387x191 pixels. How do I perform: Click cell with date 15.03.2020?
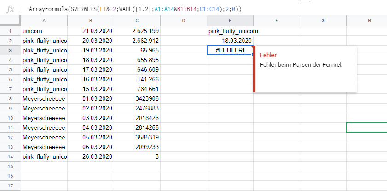91,89
